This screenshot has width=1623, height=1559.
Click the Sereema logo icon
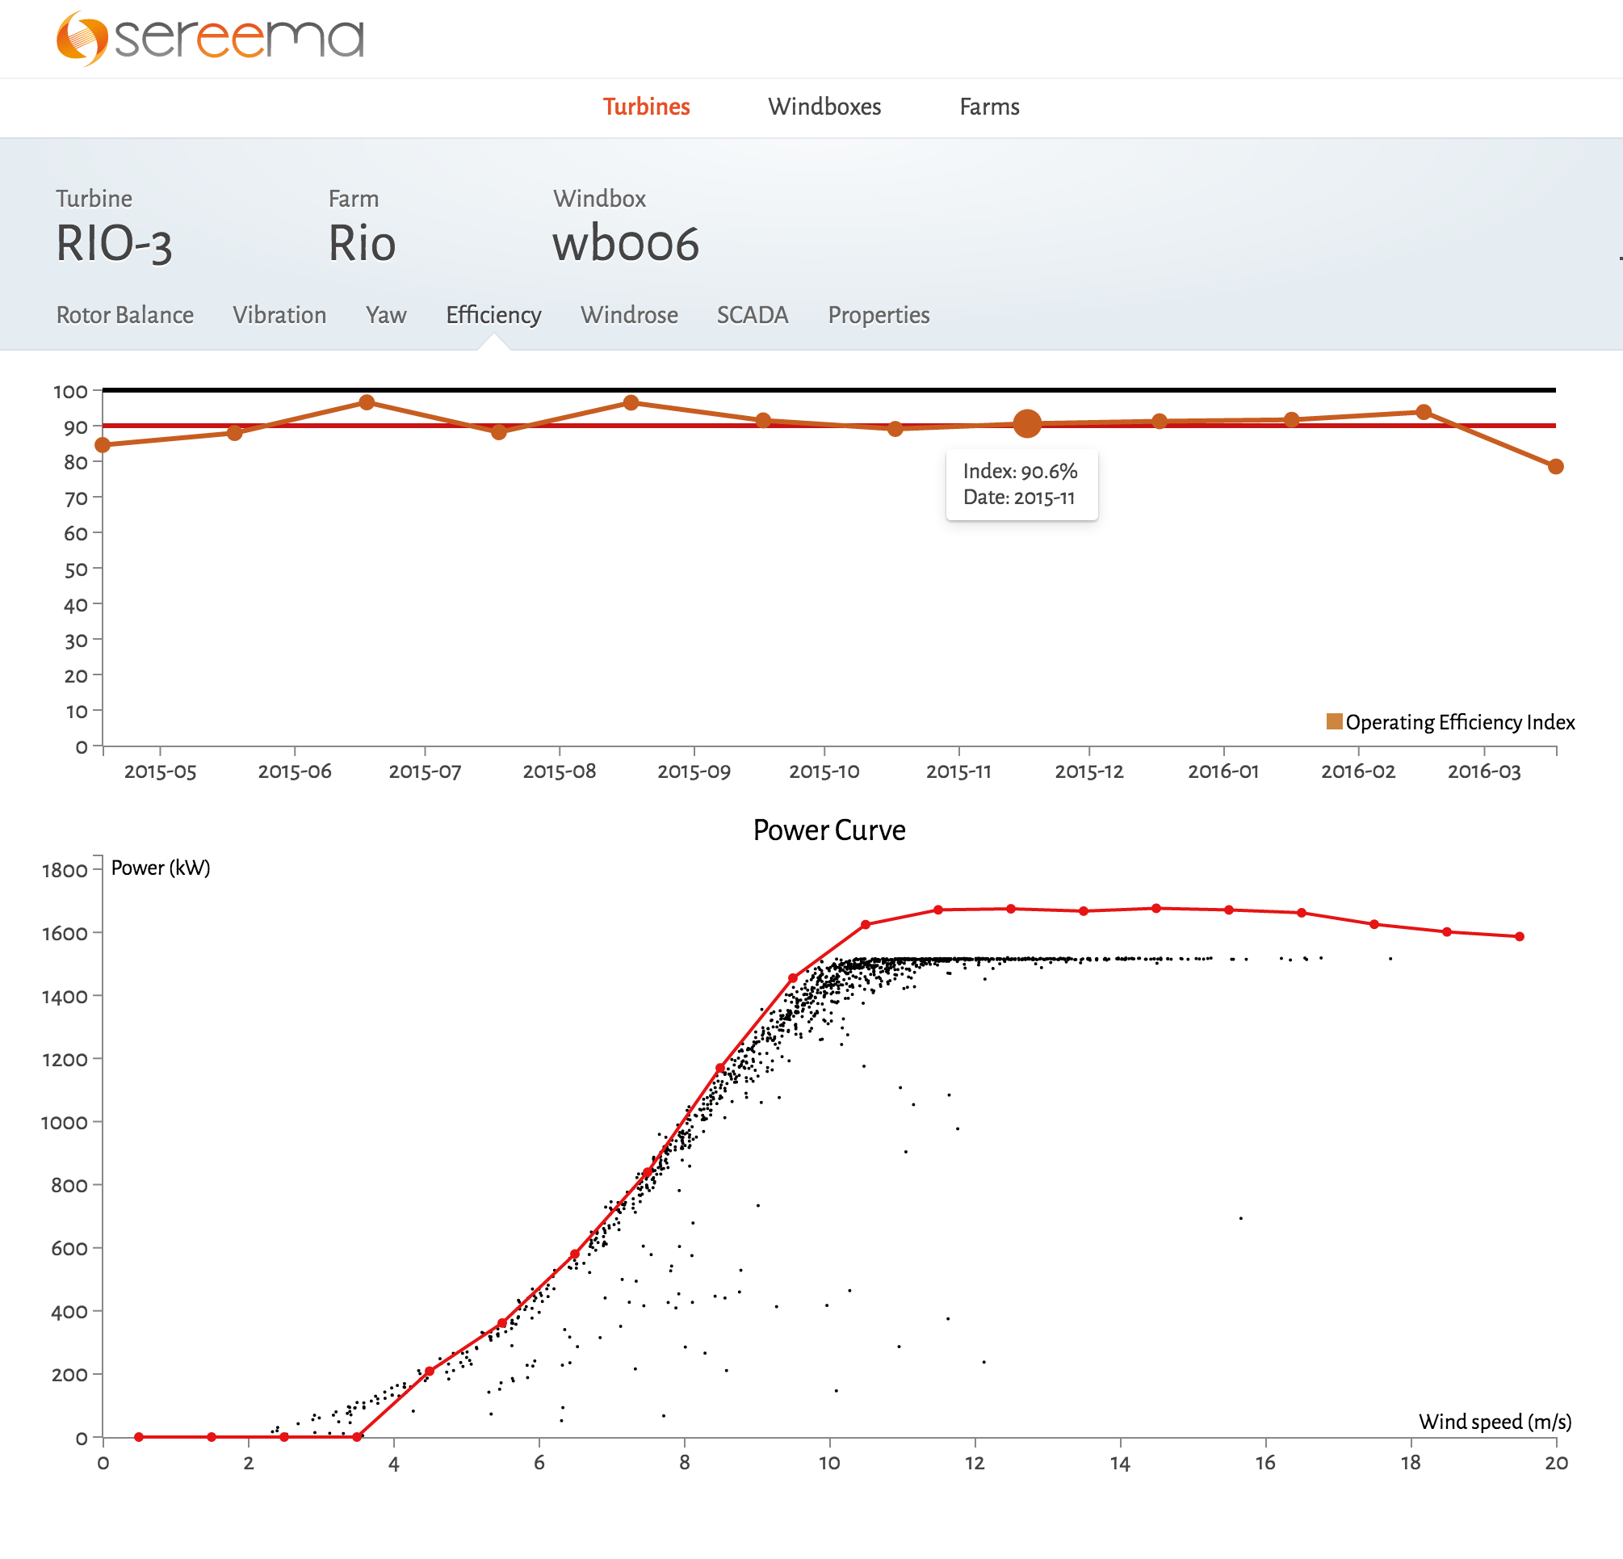(82, 38)
